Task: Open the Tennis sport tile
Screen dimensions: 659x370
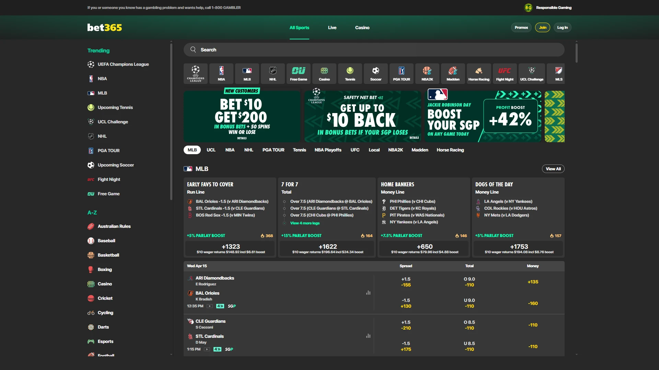Action: [x=350, y=74]
